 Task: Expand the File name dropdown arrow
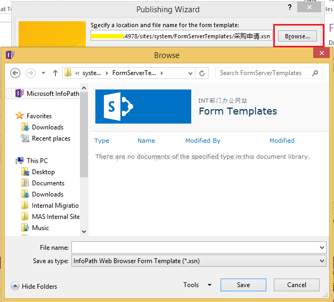(x=322, y=248)
